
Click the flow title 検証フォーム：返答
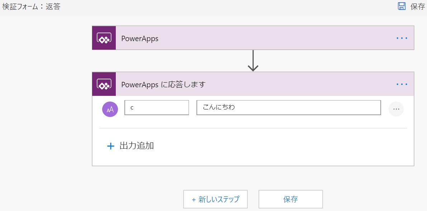pyautogui.click(x=32, y=6)
